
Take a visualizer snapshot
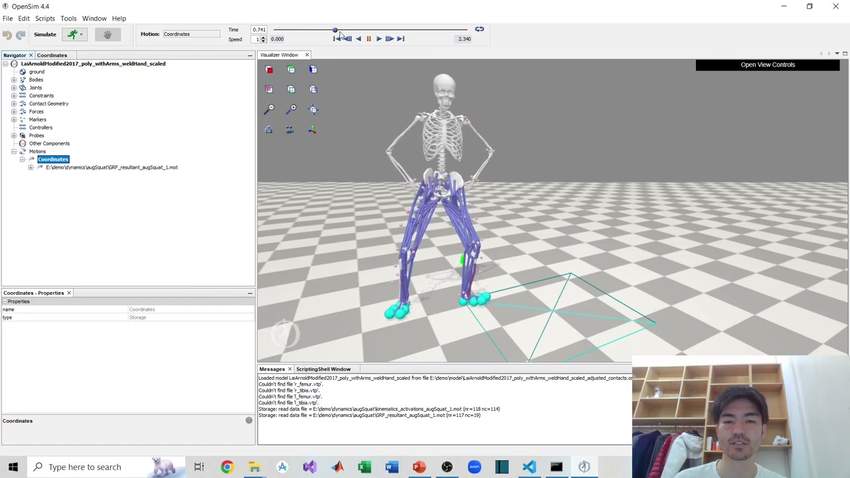(269, 129)
